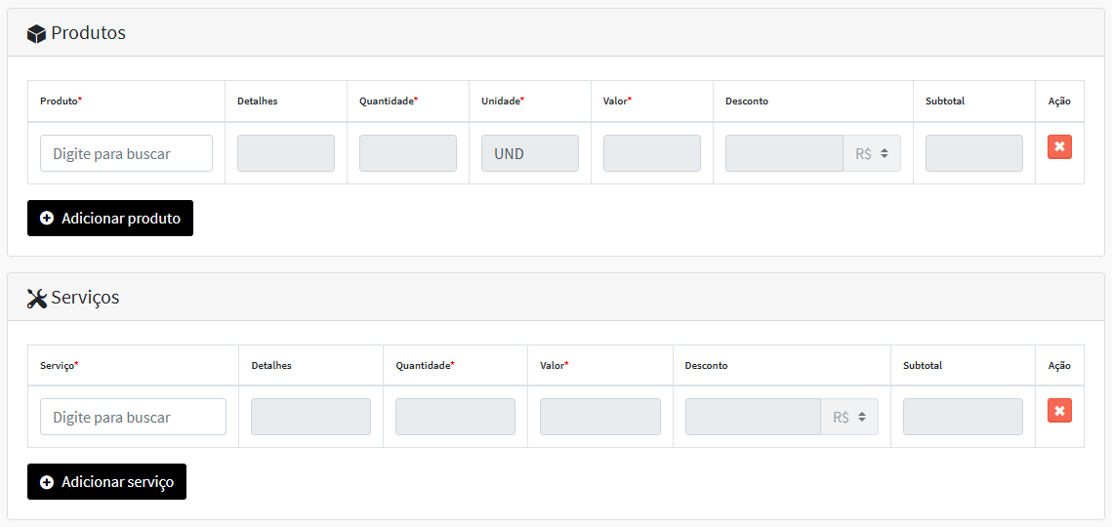Click the Adicionar produto button
This screenshot has height=527, width=1112.
click(x=110, y=219)
